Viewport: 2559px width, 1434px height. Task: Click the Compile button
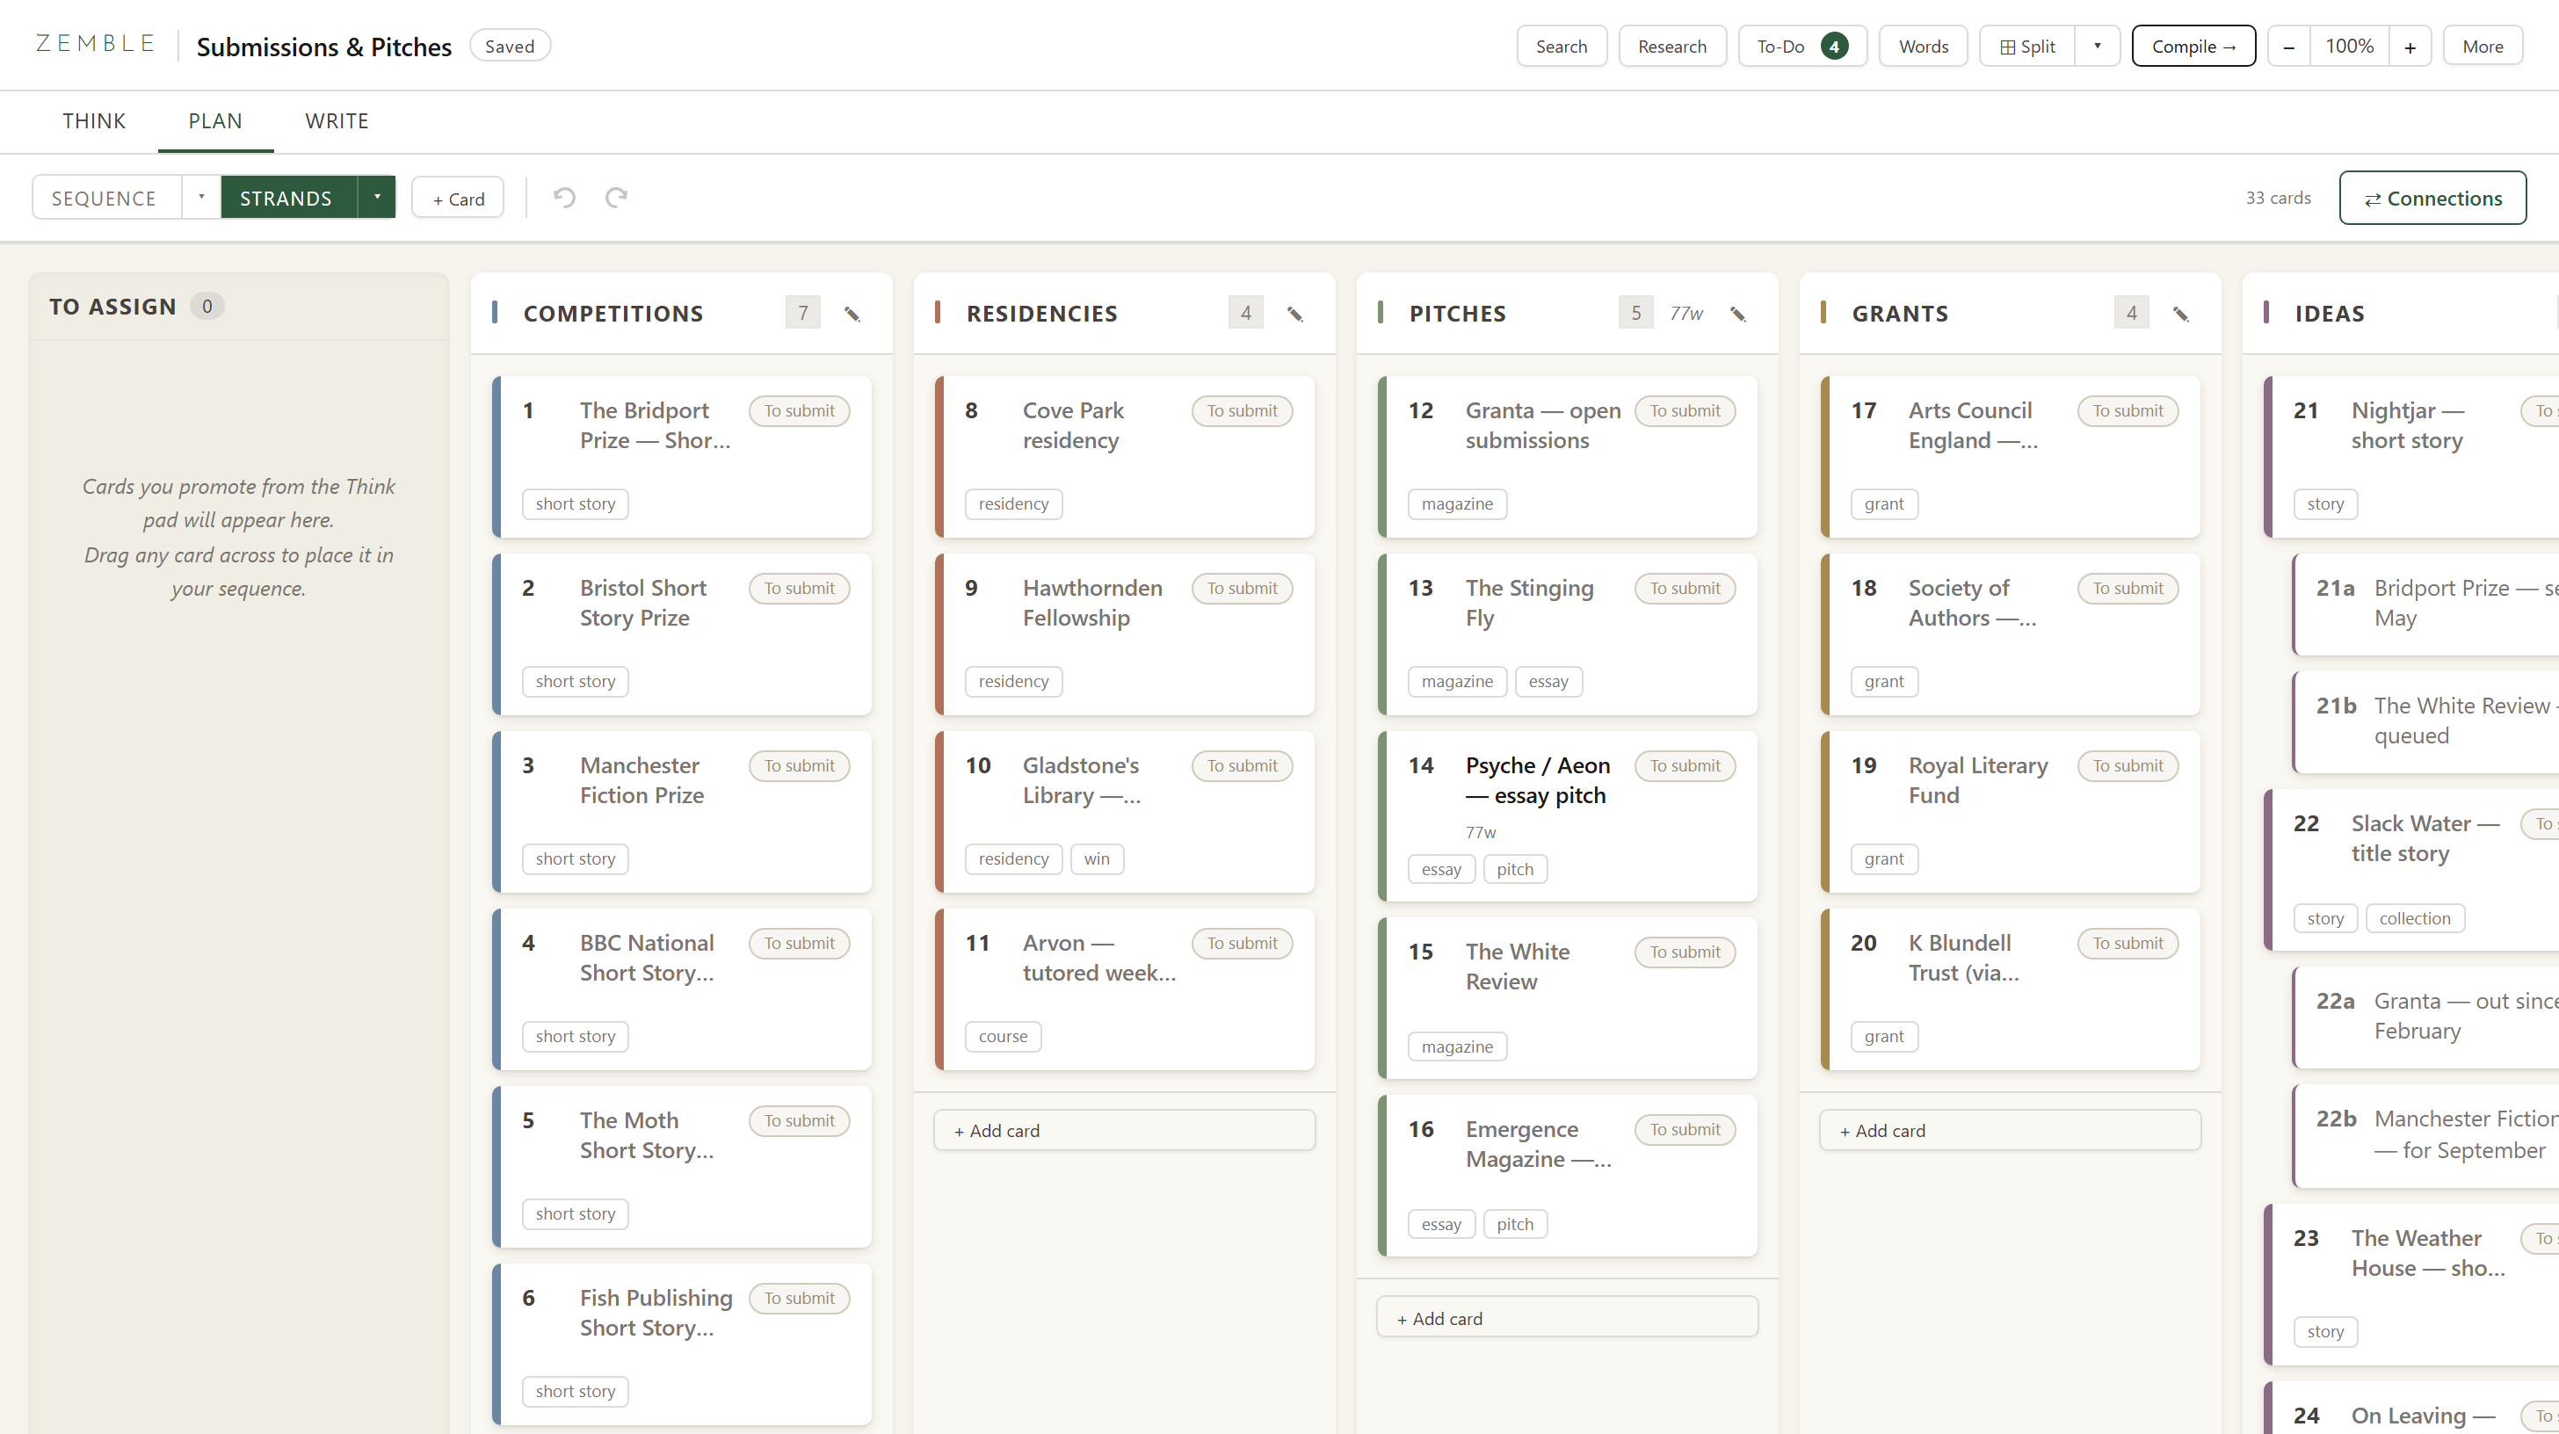(x=2193, y=47)
